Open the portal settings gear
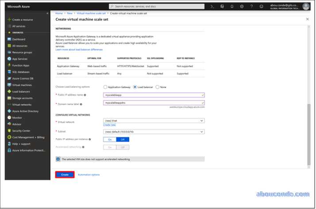The height and width of the screenshot is (209, 316). click(242, 7)
